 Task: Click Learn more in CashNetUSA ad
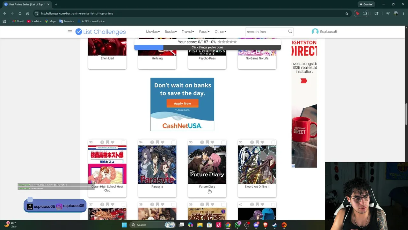coord(182,110)
